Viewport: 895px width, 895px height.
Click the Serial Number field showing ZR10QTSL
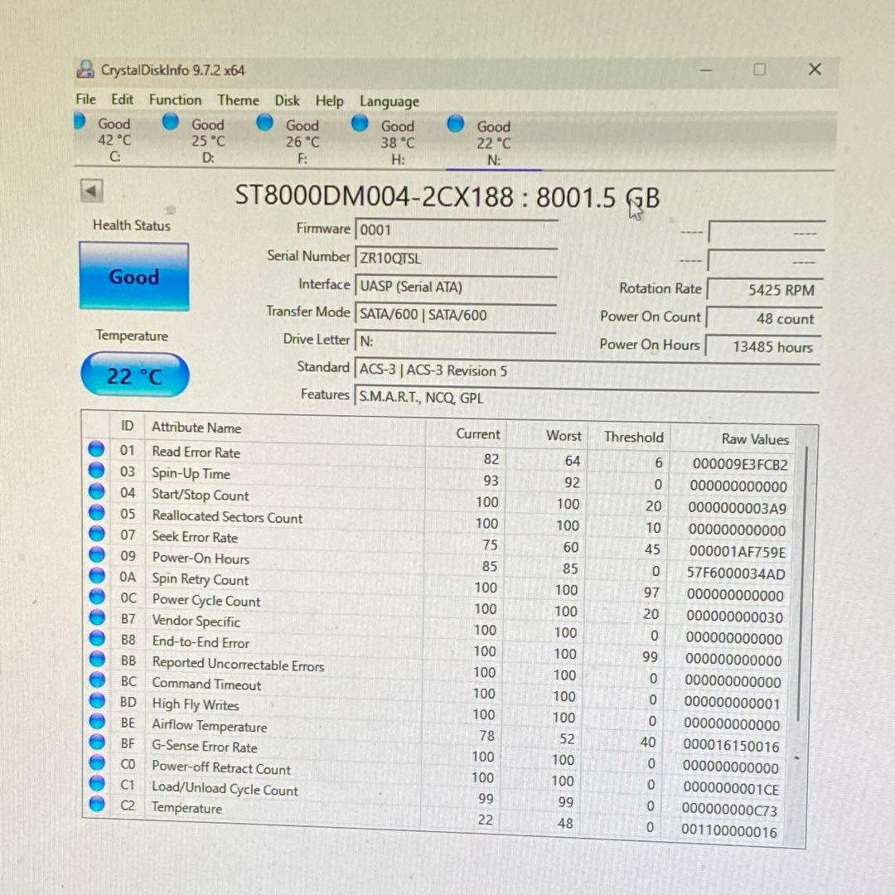pos(456,258)
